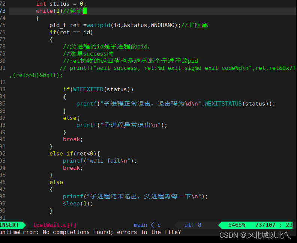
Task: Click the RuntimeError no completions message
Action: [90, 232]
